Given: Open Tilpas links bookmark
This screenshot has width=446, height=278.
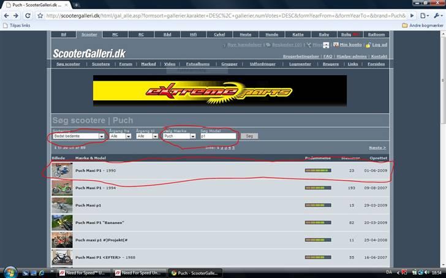Looking at the screenshot, I should [17, 25].
